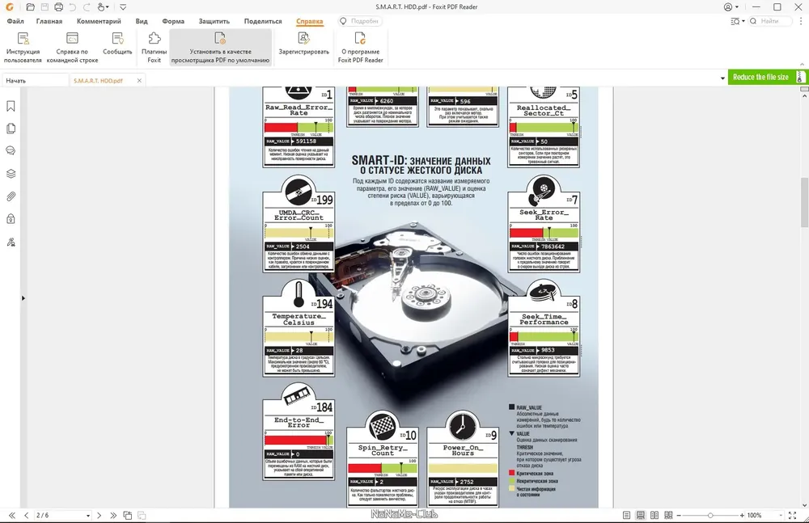Toggle single page view mode in status bar

pyautogui.click(x=627, y=515)
